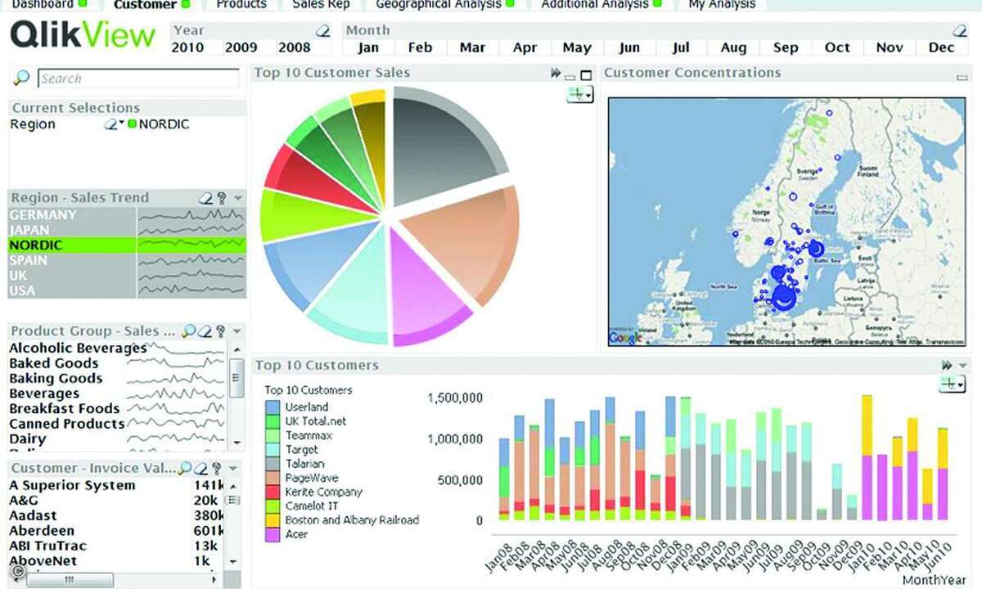
Task: Click fast-change arrows on Top 10 Customer Sales
Action: [x=556, y=74]
